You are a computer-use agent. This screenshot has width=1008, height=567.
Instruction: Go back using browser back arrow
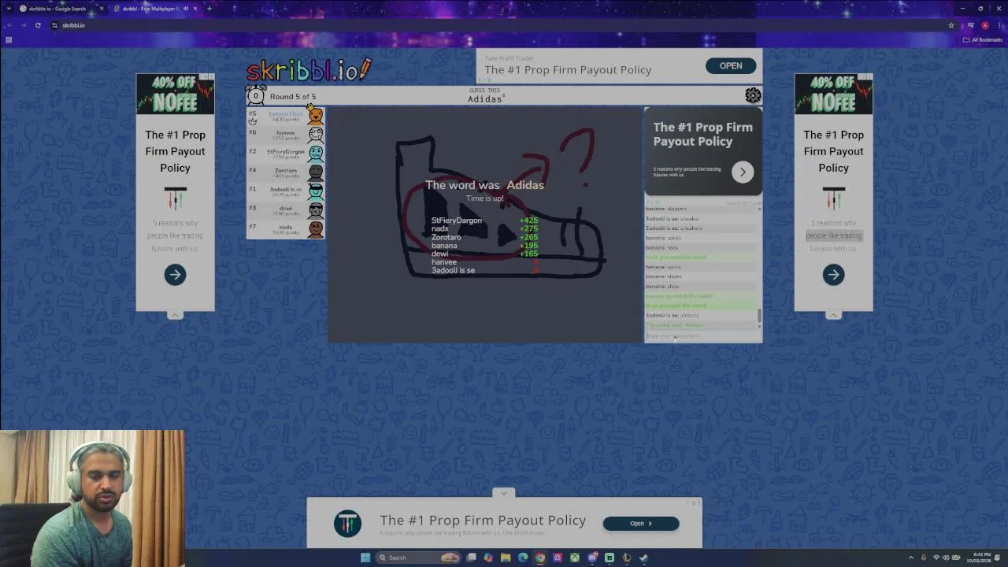click(9, 25)
